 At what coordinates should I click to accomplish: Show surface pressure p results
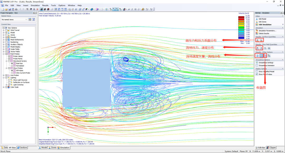coord(257,40)
